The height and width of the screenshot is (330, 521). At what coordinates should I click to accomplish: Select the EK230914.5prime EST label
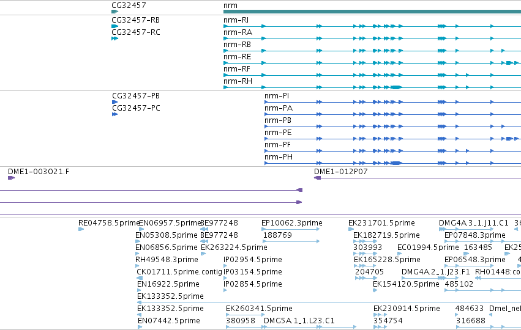pyautogui.click(x=407, y=309)
